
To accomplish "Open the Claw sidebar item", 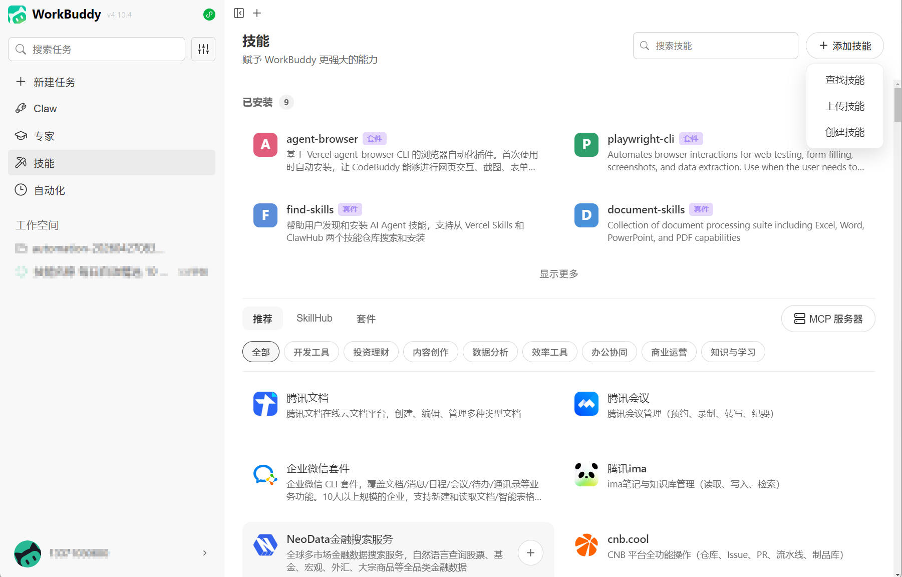I will (112, 109).
